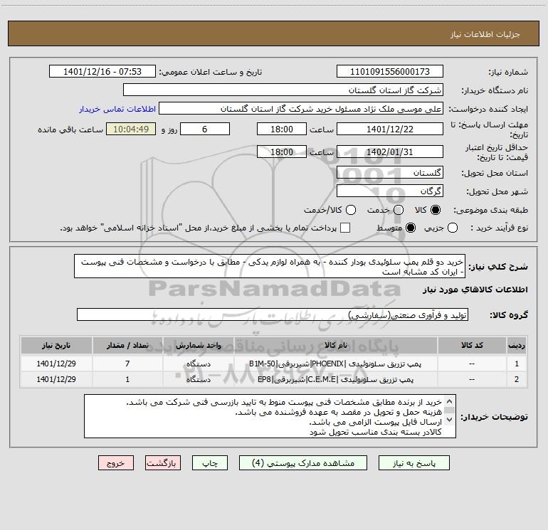548x530 pixels.
Task: Click the buyer notes scrollbar down arrow
Action: (450, 419)
